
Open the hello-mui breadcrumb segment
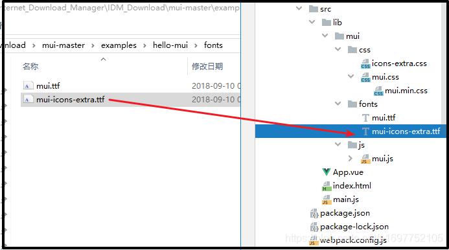[x=170, y=45]
